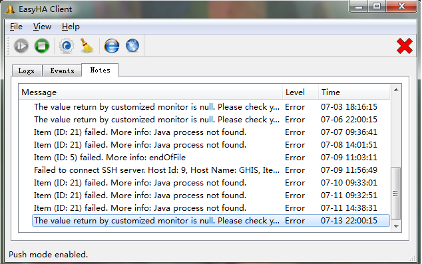Click the scrollbar up arrow
This screenshot has height=264, width=422.
coord(396,90)
